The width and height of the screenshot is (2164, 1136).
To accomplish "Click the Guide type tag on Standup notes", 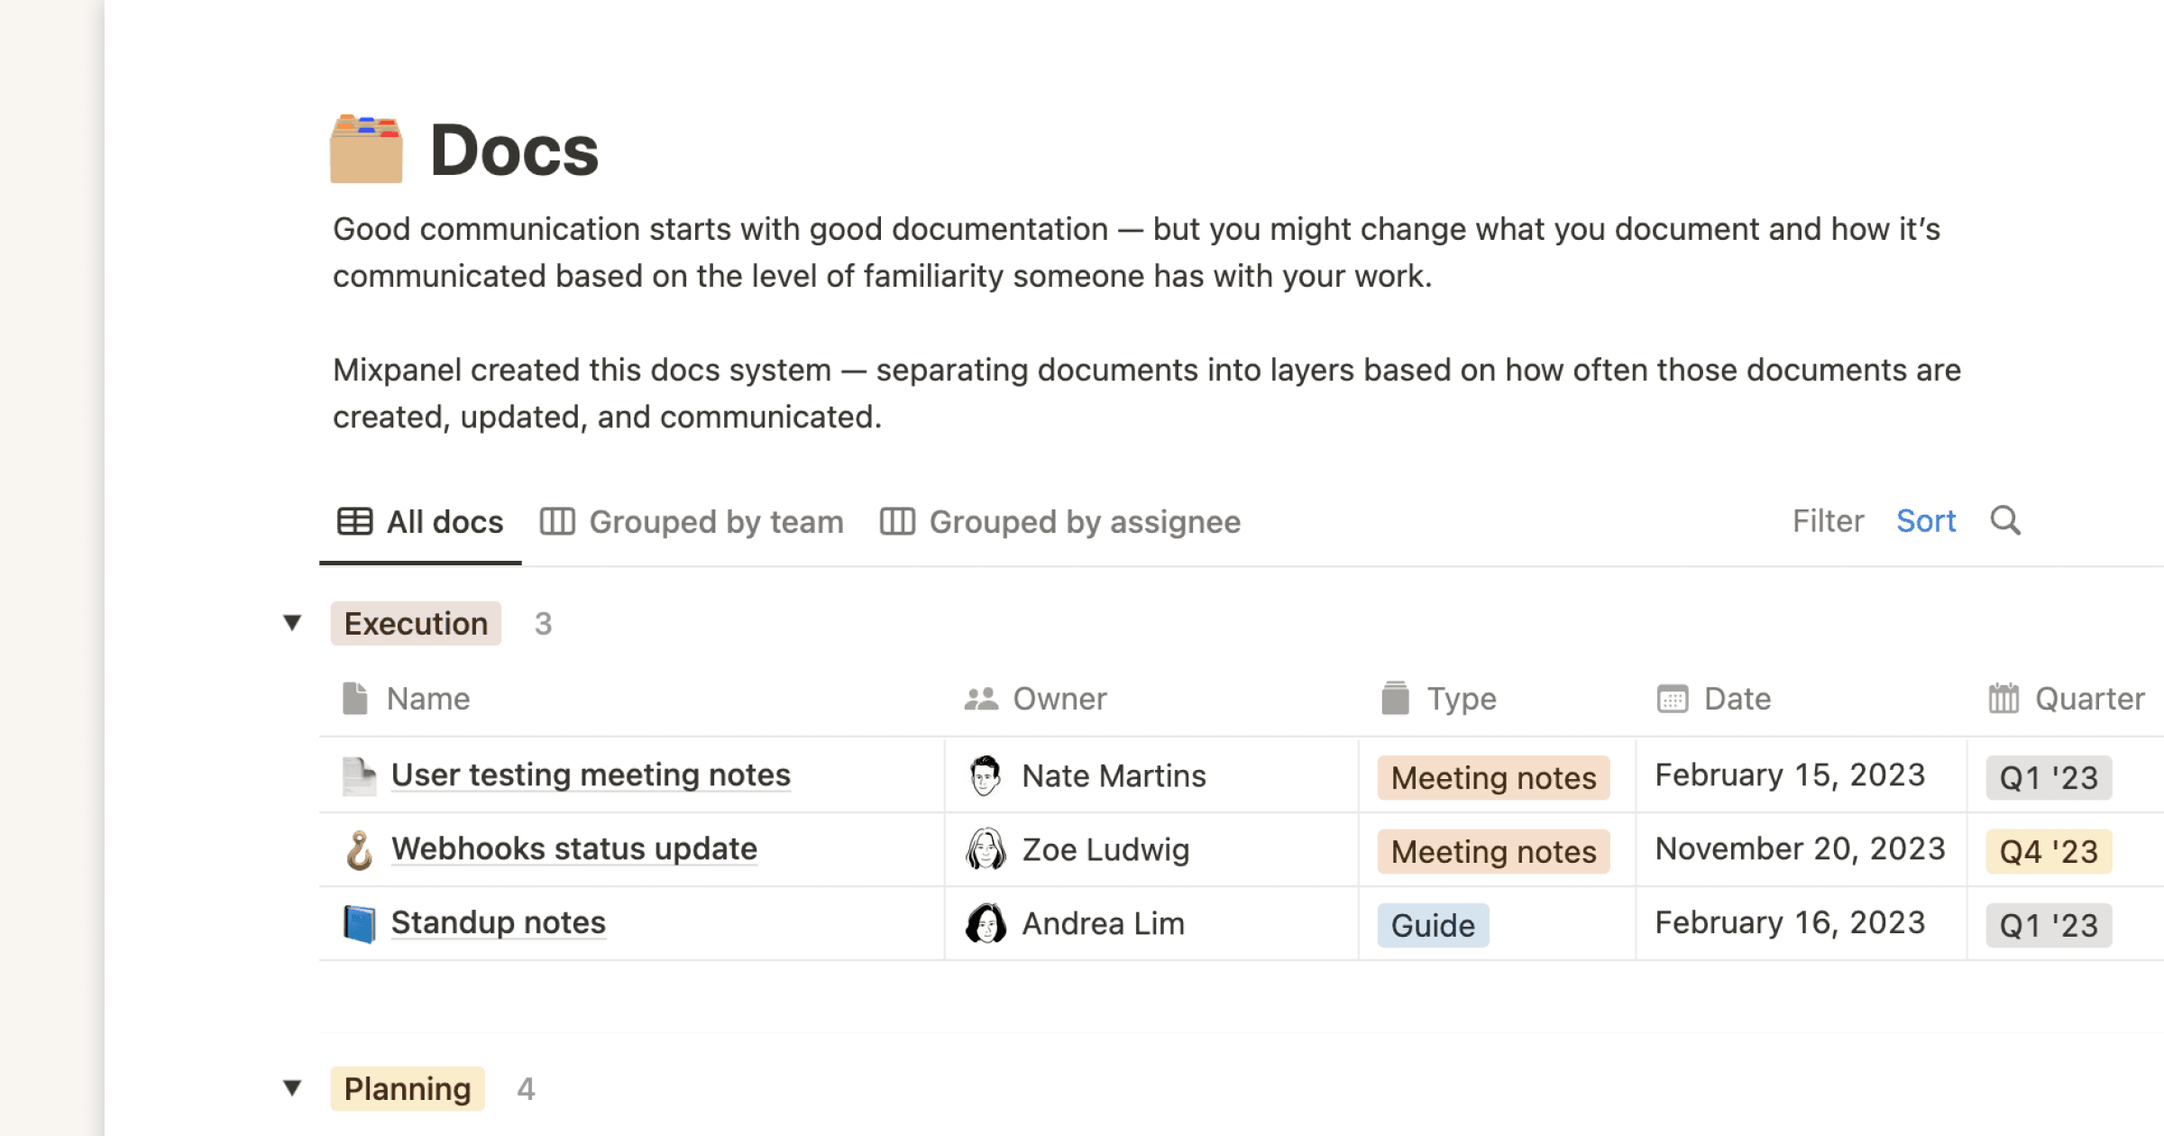I will click(x=1432, y=924).
